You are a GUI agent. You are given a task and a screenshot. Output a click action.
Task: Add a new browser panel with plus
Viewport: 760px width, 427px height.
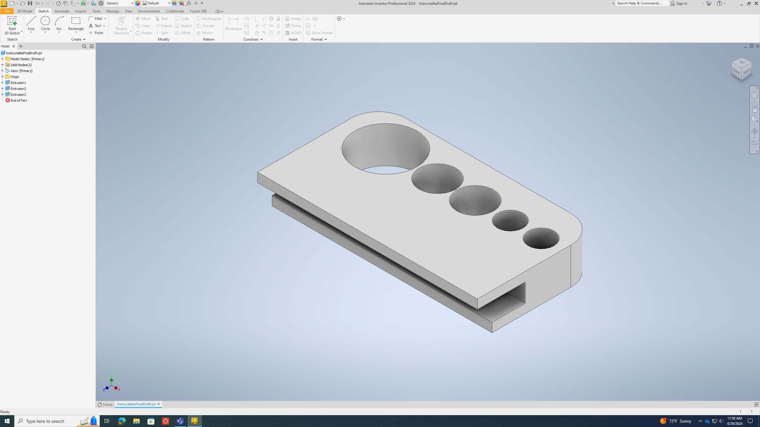[x=21, y=46]
